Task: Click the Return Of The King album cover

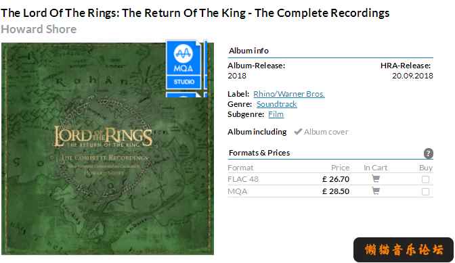Action: pyautogui.click(x=108, y=149)
